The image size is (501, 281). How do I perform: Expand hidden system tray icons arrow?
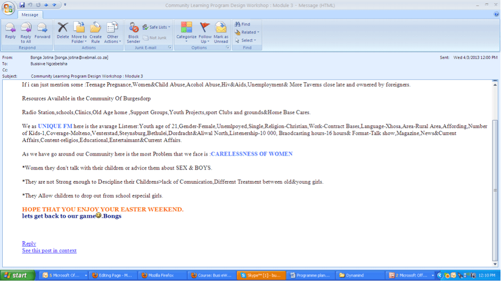pos(440,275)
